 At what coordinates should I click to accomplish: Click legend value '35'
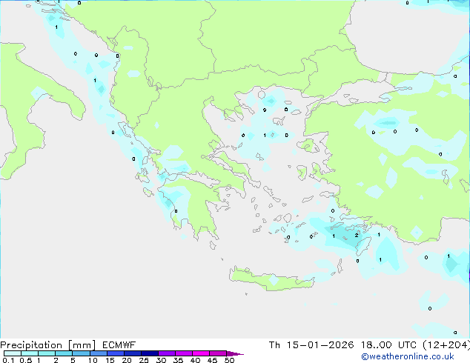(x=178, y=360)
